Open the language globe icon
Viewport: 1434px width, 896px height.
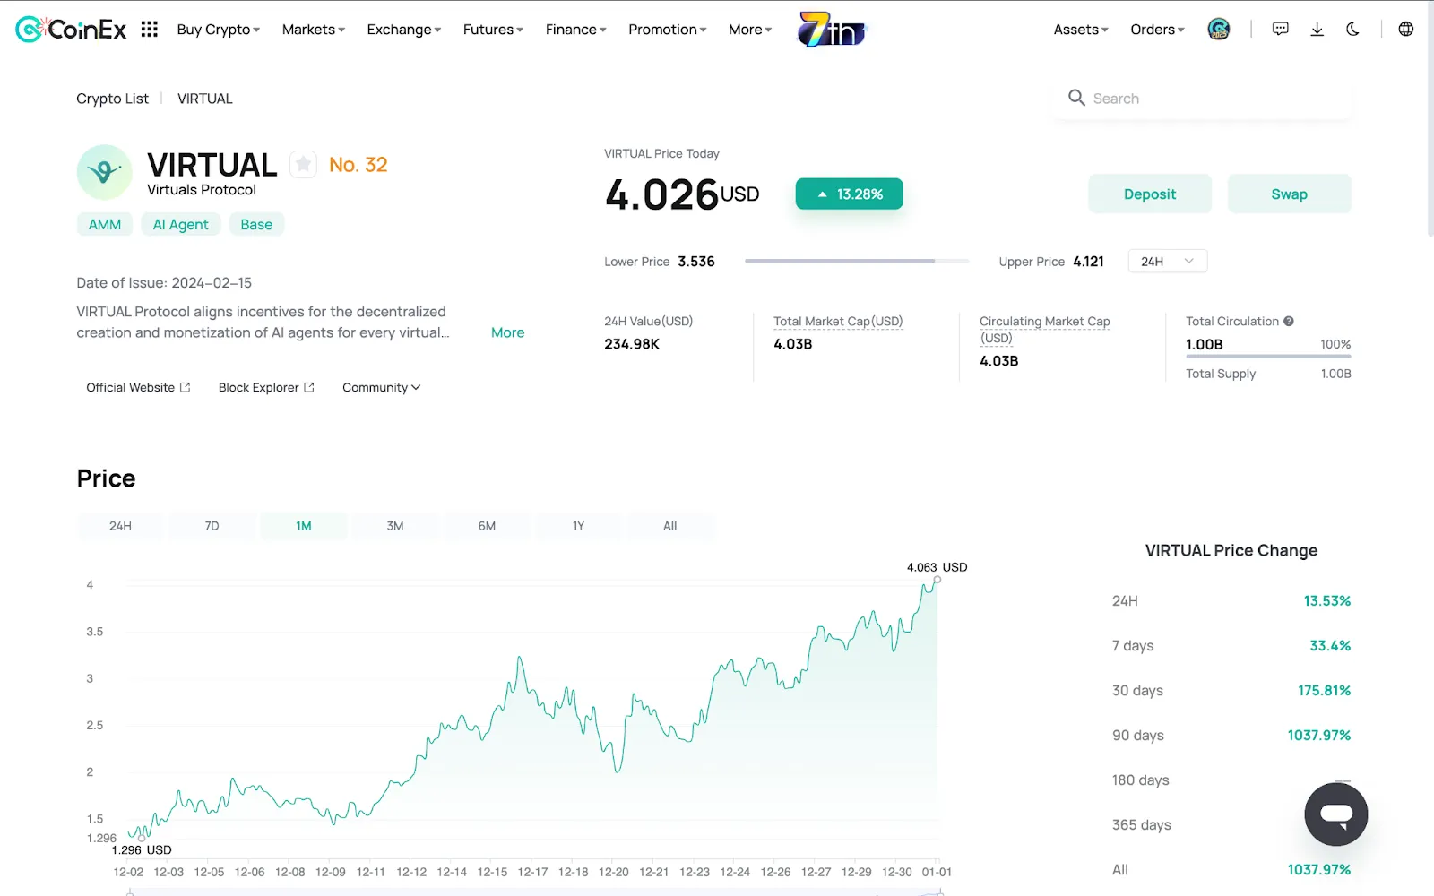[x=1406, y=30]
